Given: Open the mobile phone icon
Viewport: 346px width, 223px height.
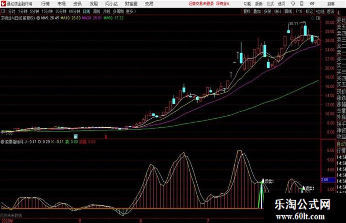Looking at the screenshot, I should click(x=302, y=4).
